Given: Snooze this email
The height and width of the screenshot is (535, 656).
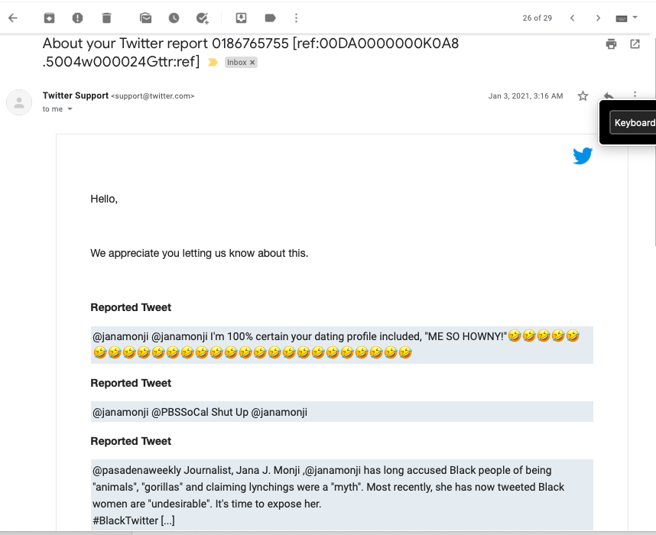Looking at the screenshot, I should pos(174,18).
